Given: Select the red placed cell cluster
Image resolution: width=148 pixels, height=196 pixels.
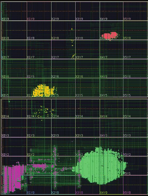Looking at the screenshot, I should [110, 36].
